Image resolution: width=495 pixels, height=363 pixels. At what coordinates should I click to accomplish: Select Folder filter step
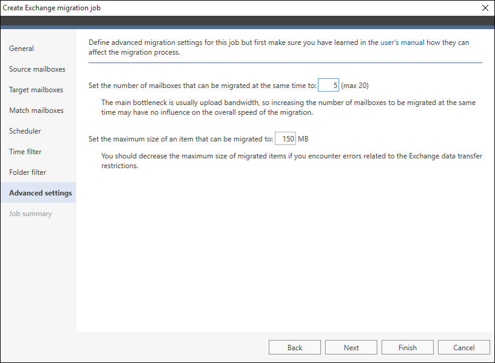27,172
